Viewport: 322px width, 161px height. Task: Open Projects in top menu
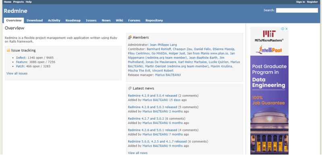coord(19,2)
